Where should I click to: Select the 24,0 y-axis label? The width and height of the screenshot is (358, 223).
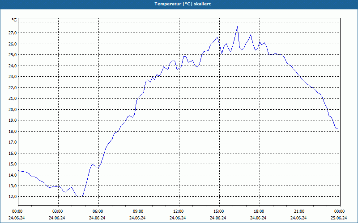(13, 66)
